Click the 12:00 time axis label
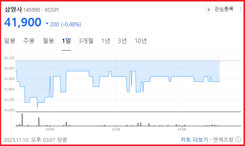Viewport: 245px width, 146px height. (x=116, y=129)
